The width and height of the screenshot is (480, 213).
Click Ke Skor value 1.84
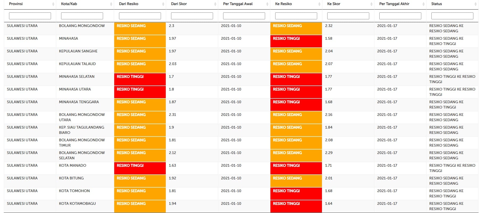point(329,128)
